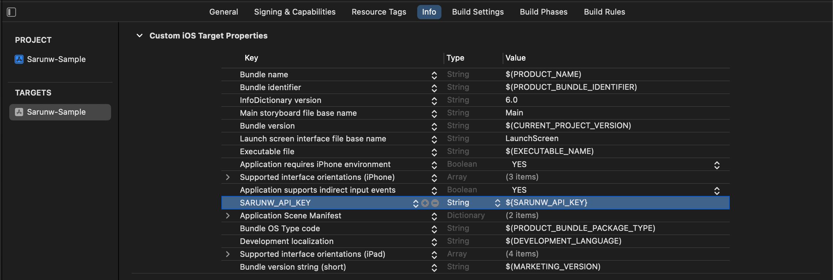
Task: Expand the Application Scene Manifest dictionary
Action: 228,216
